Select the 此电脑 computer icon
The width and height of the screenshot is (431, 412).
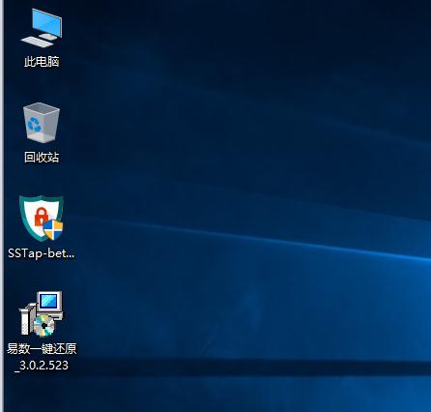(42, 28)
